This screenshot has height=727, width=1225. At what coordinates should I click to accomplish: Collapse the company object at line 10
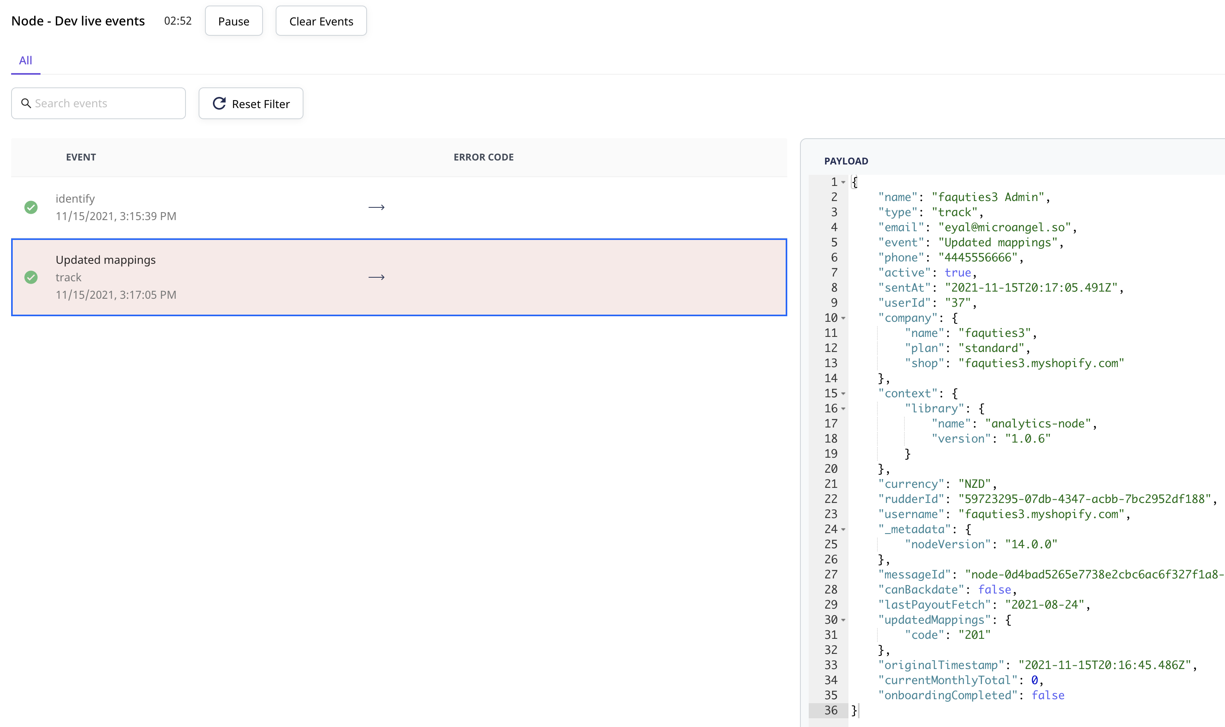click(x=843, y=318)
